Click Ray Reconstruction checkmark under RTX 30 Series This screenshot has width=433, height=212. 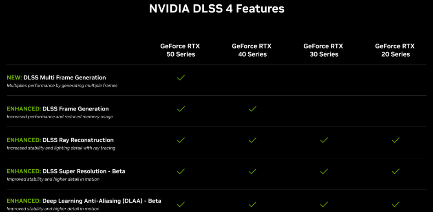(324, 140)
